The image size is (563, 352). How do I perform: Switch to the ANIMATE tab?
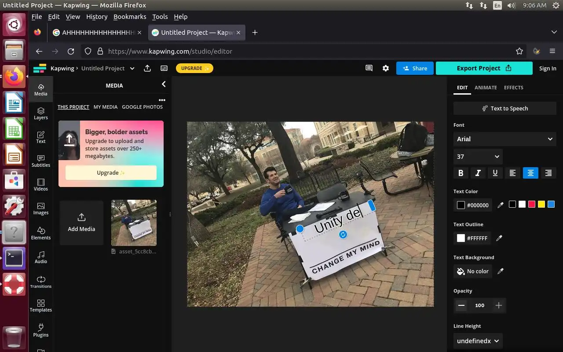[486, 88]
